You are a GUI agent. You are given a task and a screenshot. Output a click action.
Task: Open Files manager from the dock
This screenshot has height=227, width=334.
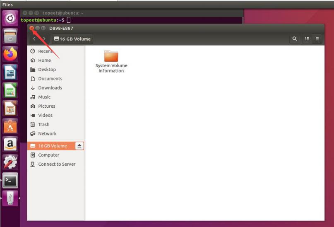[x=10, y=36]
